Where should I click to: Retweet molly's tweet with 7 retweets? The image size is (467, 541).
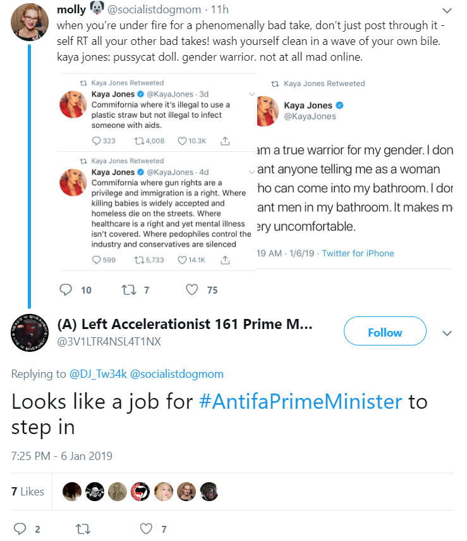point(130,290)
